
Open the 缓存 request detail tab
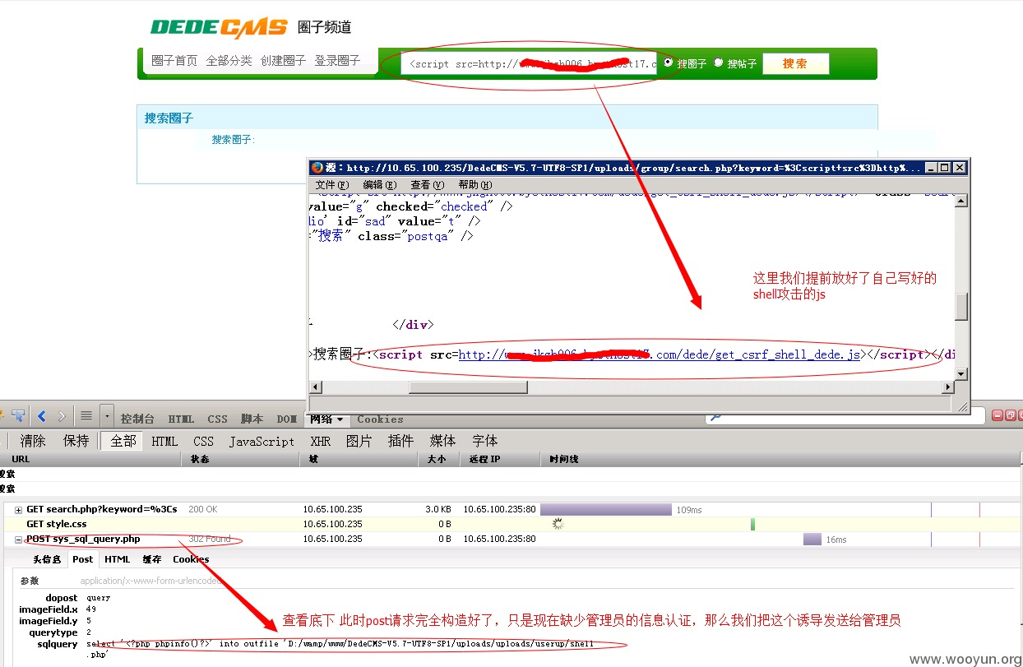(x=152, y=559)
